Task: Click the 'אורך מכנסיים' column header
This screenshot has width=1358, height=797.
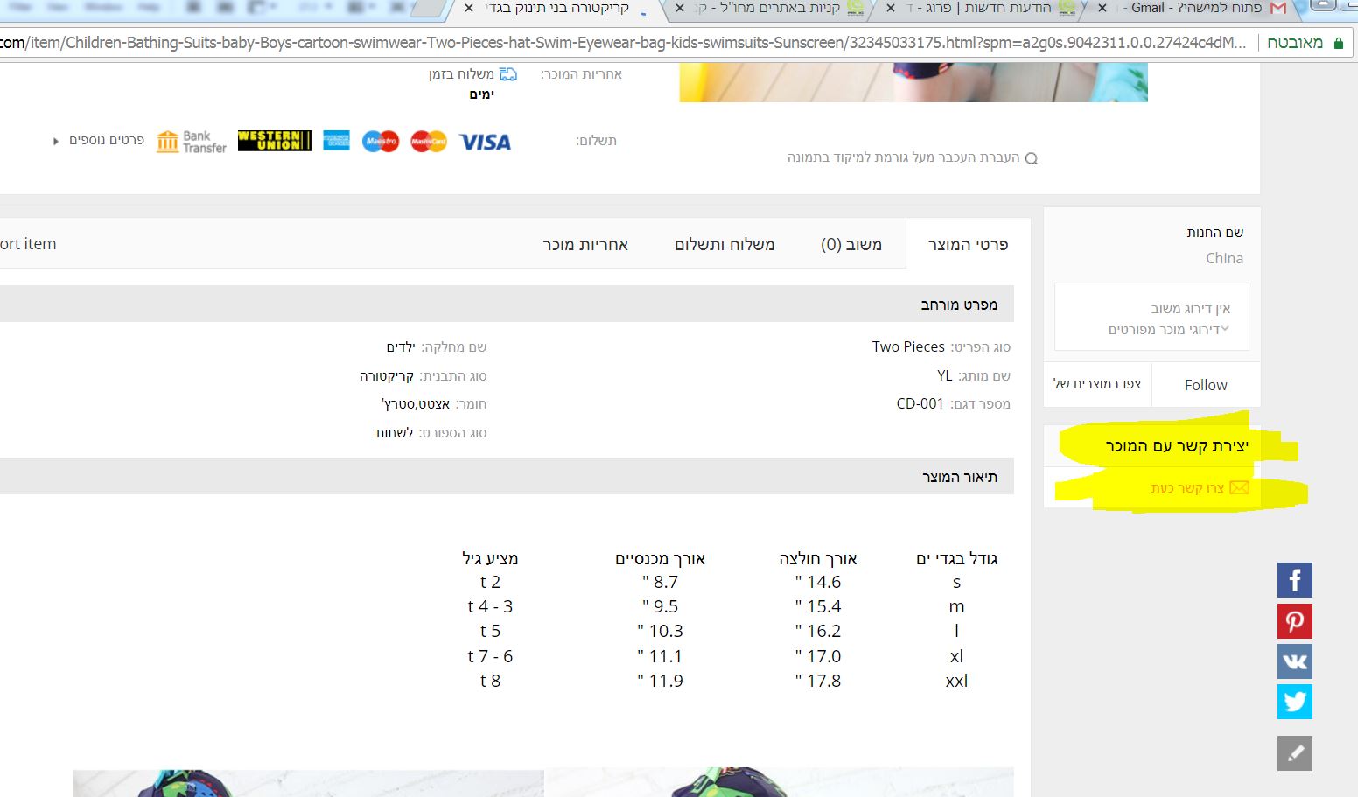Action: [x=660, y=558]
